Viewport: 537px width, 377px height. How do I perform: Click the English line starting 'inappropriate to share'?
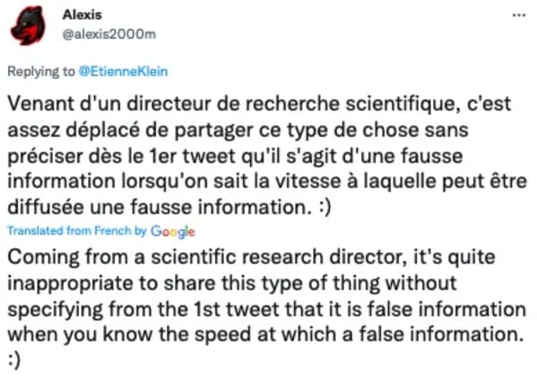[232, 284]
